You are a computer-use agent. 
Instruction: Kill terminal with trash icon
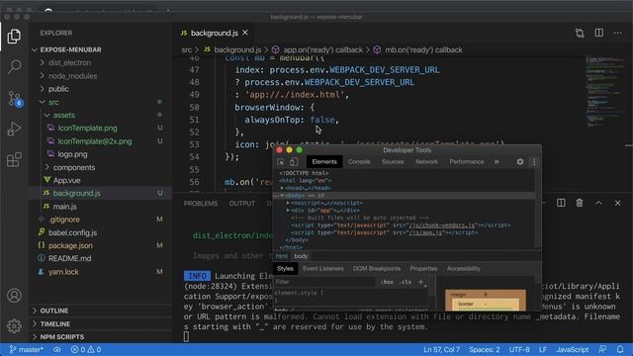coord(580,203)
